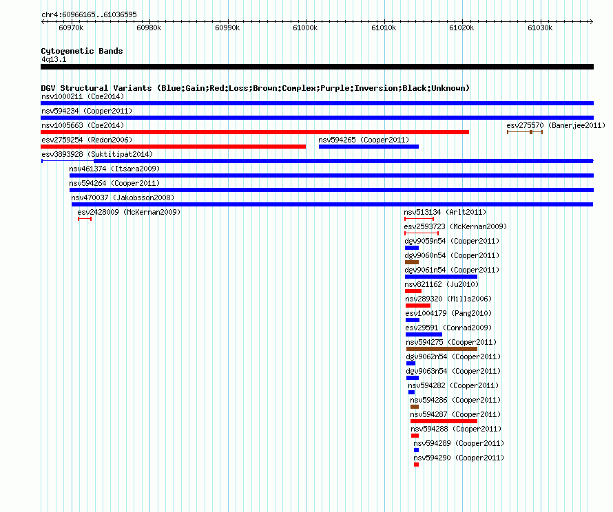The width and height of the screenshot is (613, 512).
Task: Select nsv594265 (Cooper2011) variant label
Action: coord(364,140)
